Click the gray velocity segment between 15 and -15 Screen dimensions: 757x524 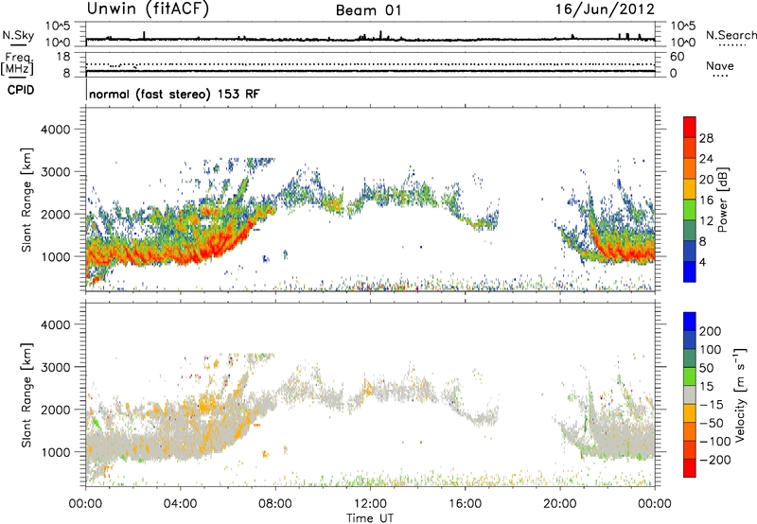pyautogui.click(x=690, y=394)
